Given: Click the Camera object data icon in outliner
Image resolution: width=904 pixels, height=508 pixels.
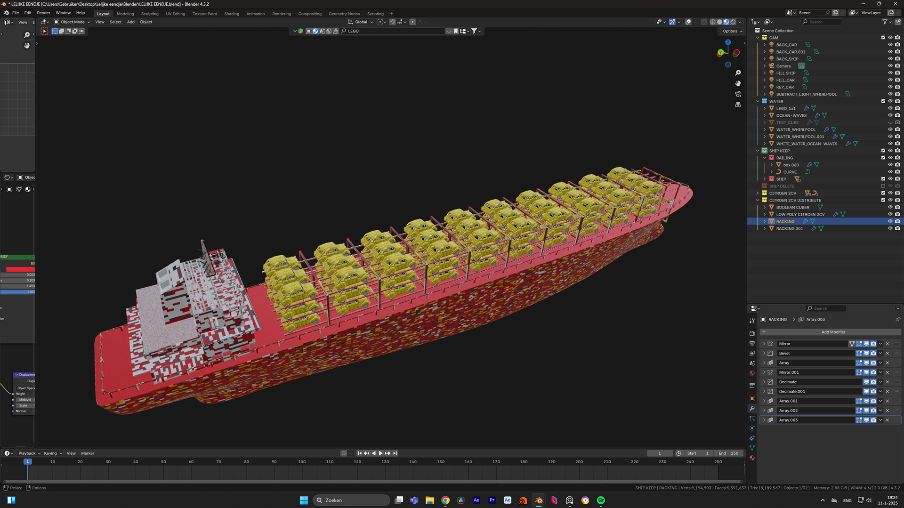Looking at the screenshot, I should pyautogui.click(x=801, y=66).
